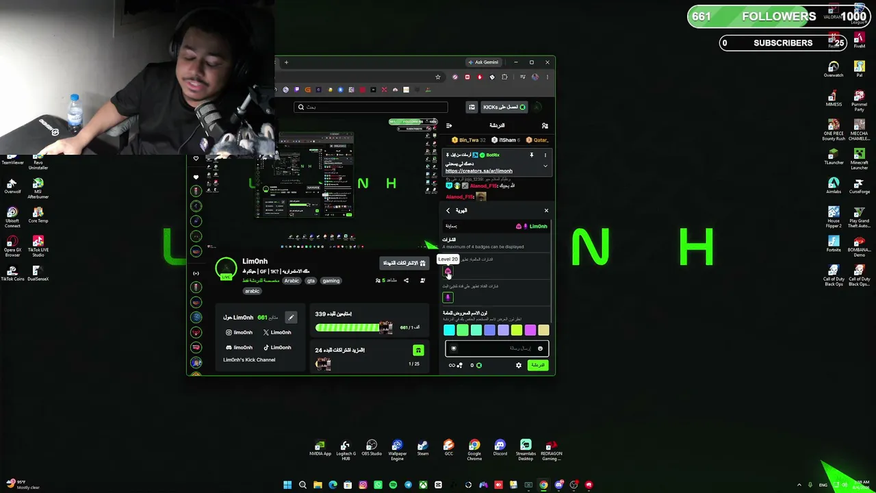This screenshot has width=876, height=493.
Task: Launch the Fortnite desktop shortcut
Action: (834, 244)
